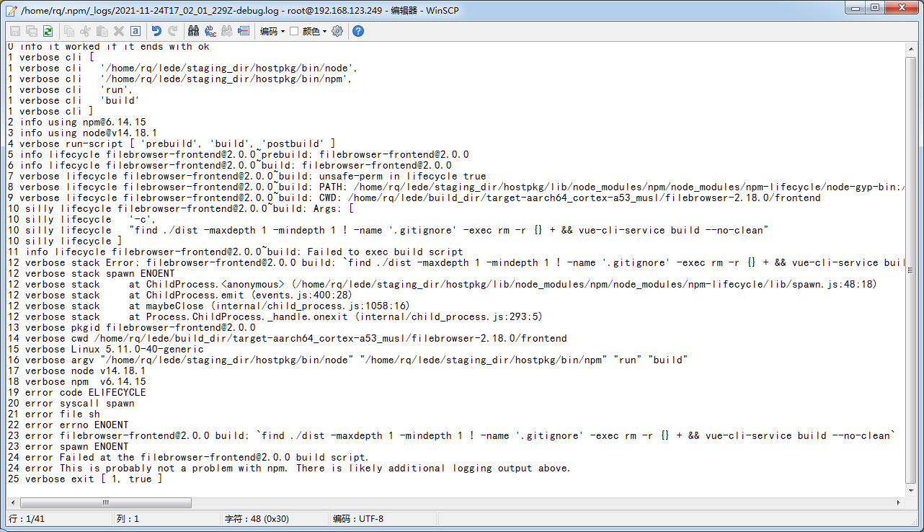Click the Cut scissors icon
Viewport: 924px width, 532px height.
click(86, 31)
